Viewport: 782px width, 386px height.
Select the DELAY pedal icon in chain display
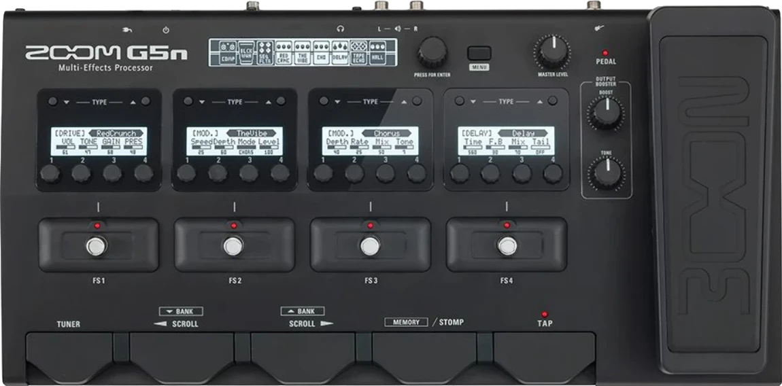[x=339, y=53]
